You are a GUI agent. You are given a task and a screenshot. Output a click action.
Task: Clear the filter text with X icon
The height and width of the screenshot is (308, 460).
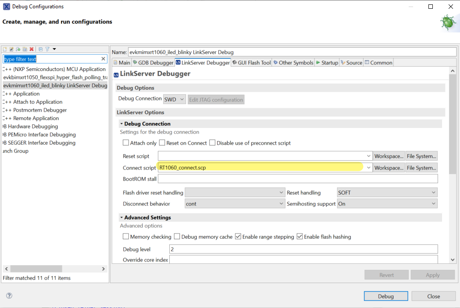(103, 59)
